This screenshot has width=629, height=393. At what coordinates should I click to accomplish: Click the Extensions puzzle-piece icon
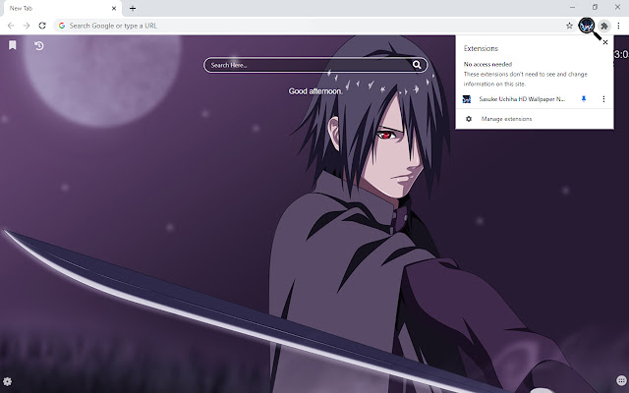point(604,27)
